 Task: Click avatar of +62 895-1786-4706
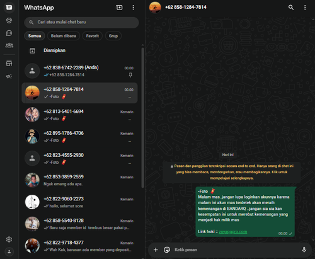tap(32, 137)
